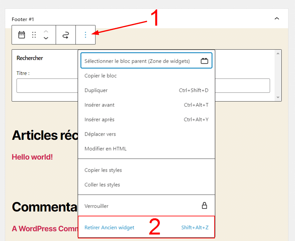Choose 'Copier les styles' entry

tap(103, 170)
